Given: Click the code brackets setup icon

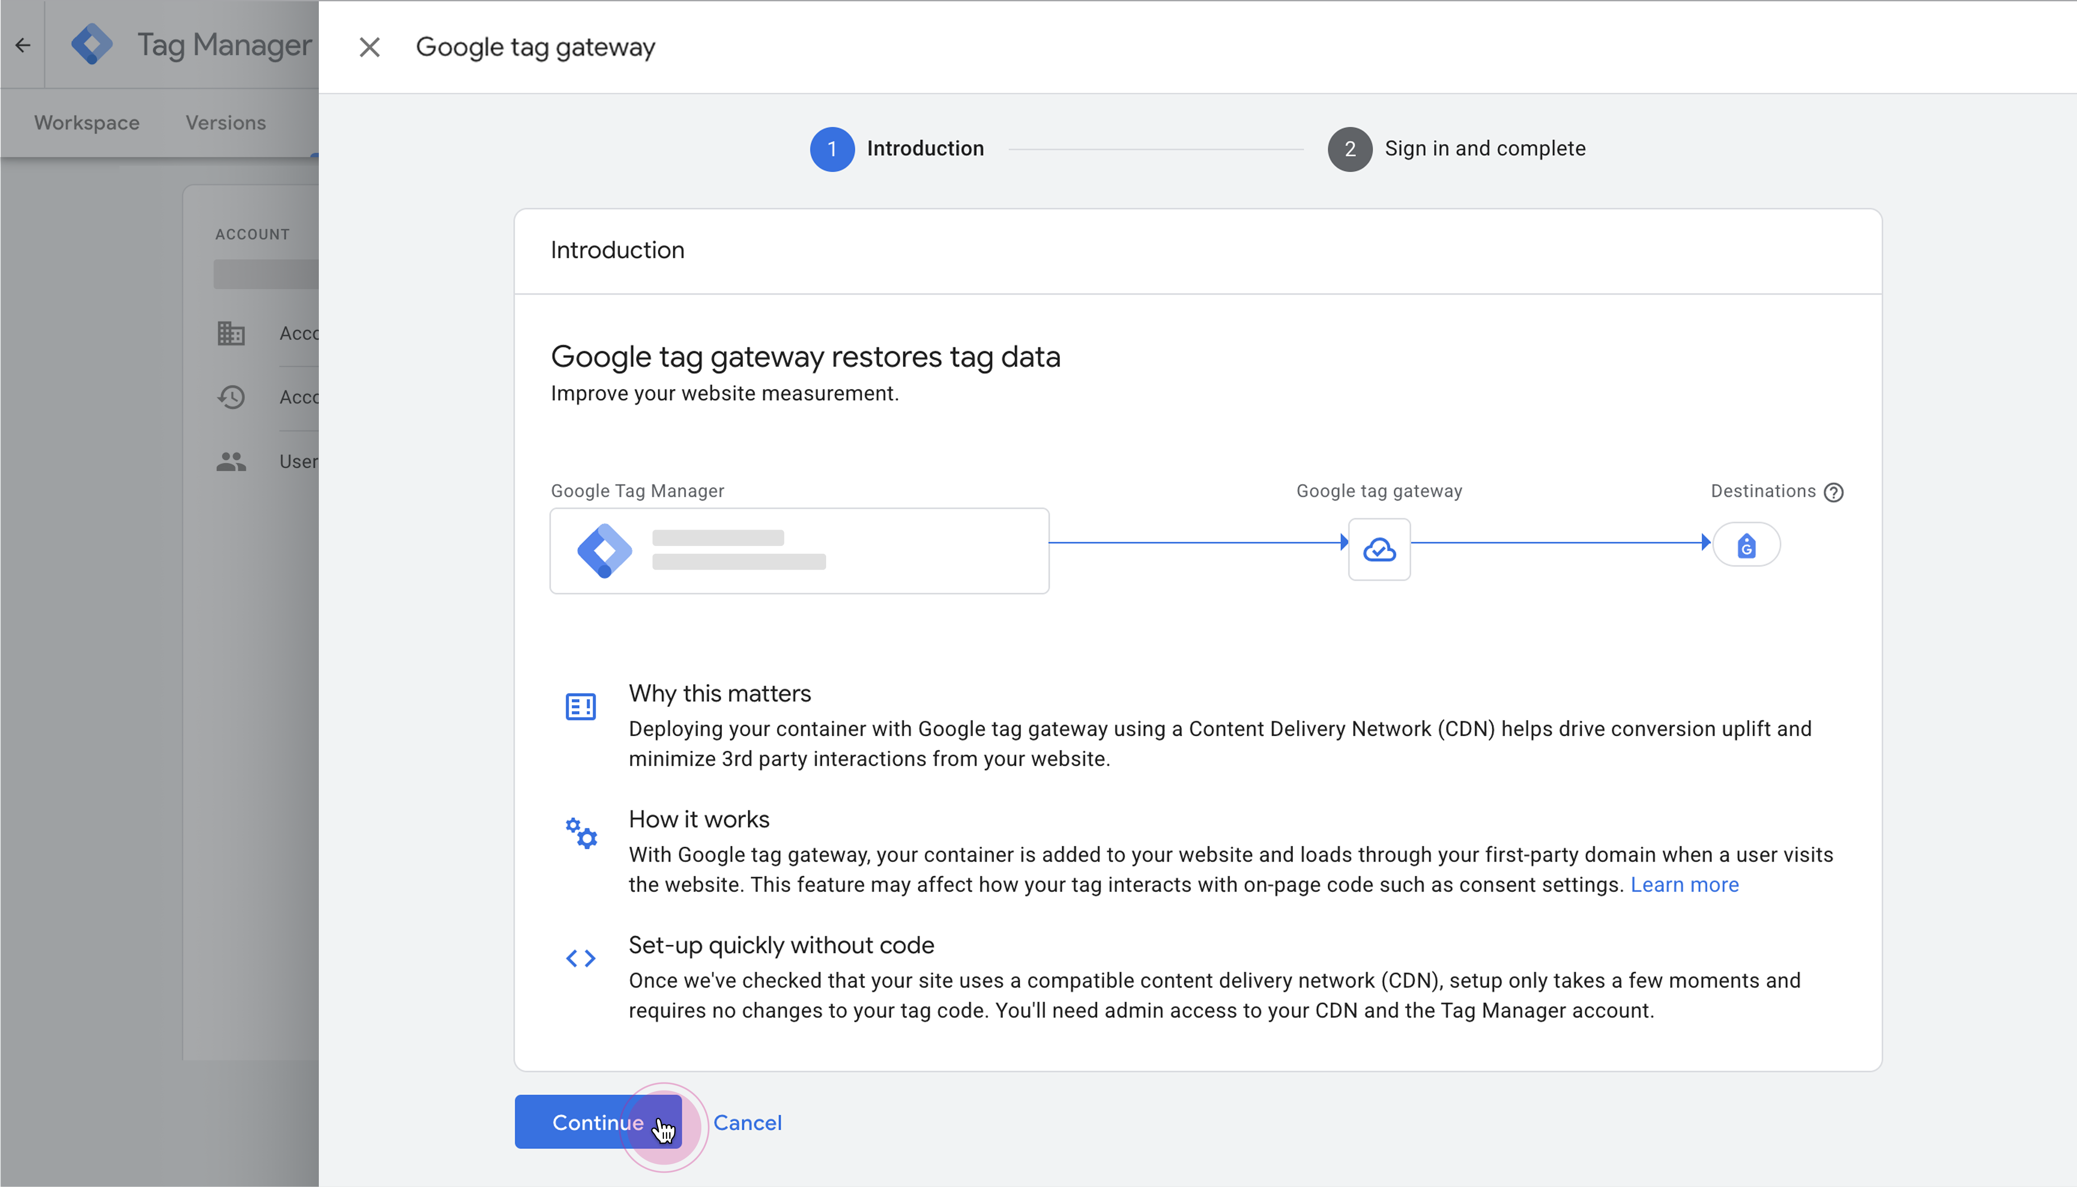Looking at the screenshot, I should pyautogui.click(x=580, y=959).
